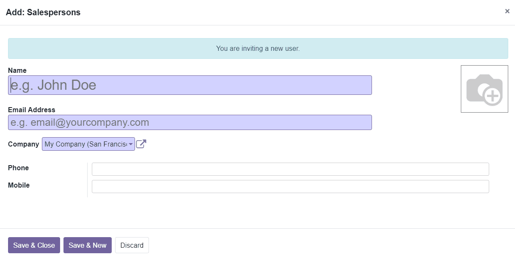The width and height of the screenshot is (515, 260).
Task: Click the Name field label
Action: point(17,70)
